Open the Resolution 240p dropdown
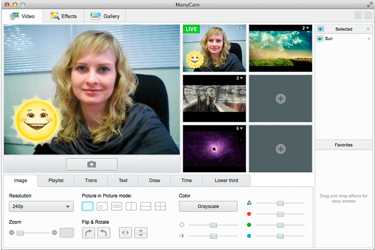Viewport: 375px width, 250px height. pos(41,206)
